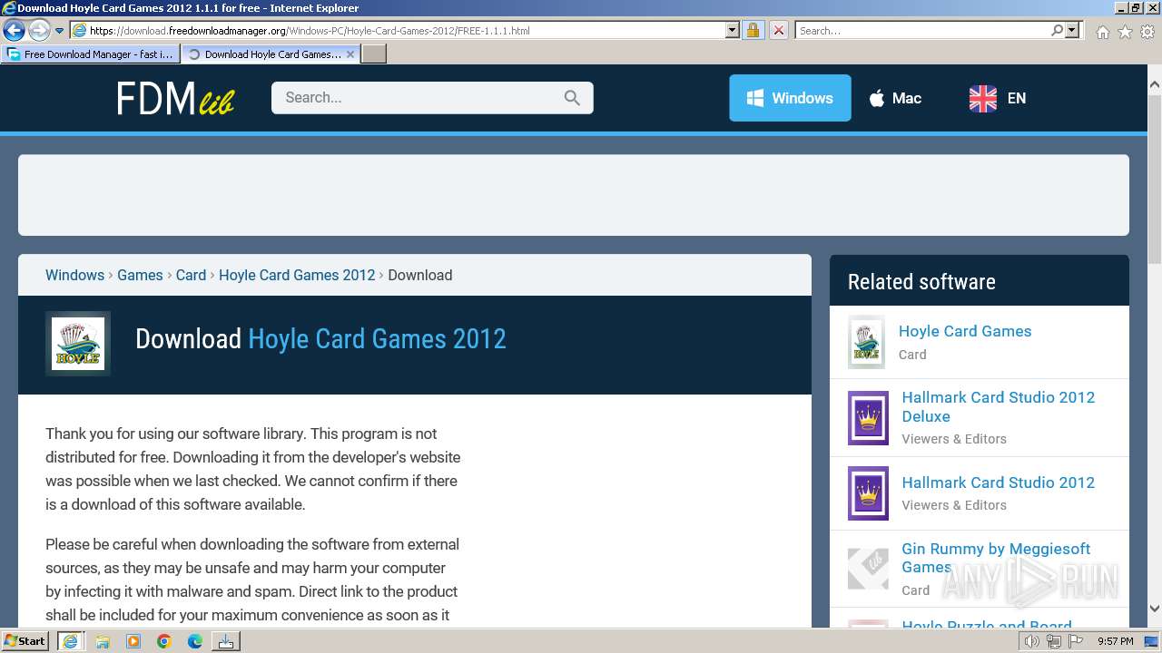Open the Windows Start menu
This screenshot has width=1162, height=653.
point(25,641)
